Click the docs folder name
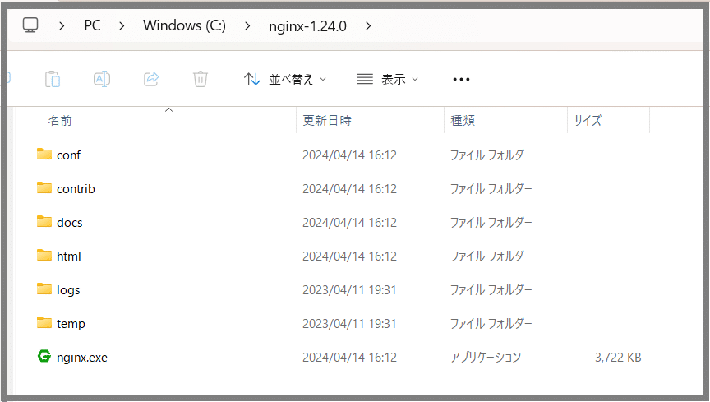 (x=69, y=223)
